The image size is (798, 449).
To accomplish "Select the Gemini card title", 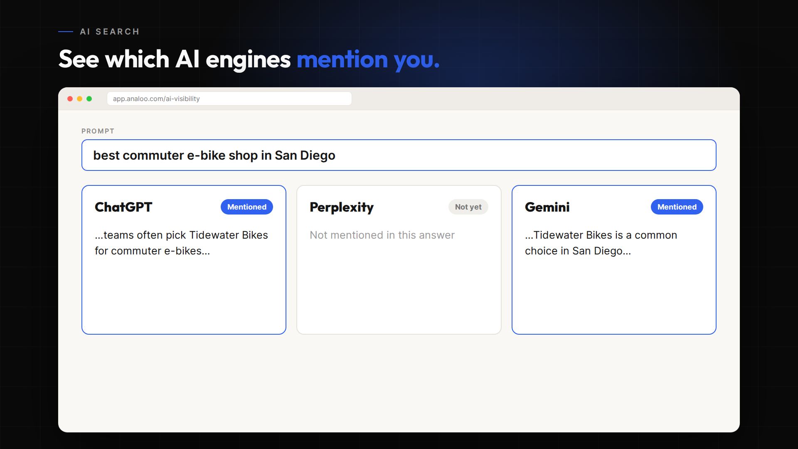I will pos(547,207).
